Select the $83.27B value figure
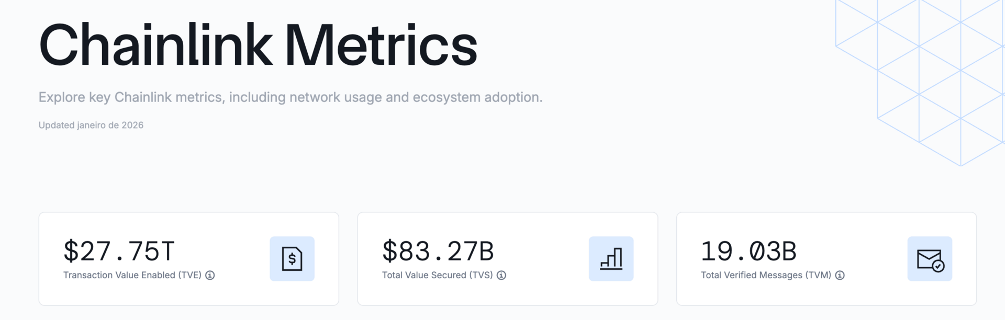1005x320 pixels. point(438,251)
